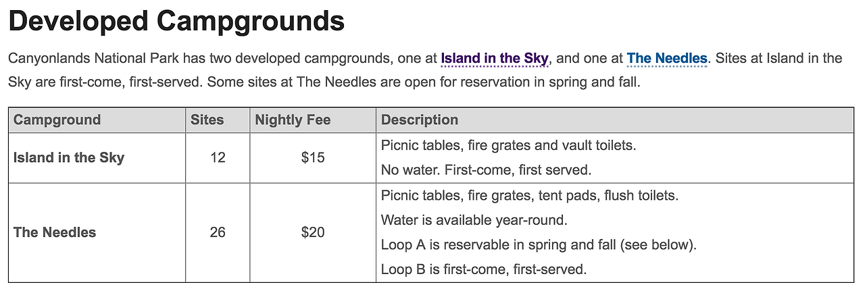Click the Loop B first-come text line
This screenshot has width=865, height=293.
[484, 269]
